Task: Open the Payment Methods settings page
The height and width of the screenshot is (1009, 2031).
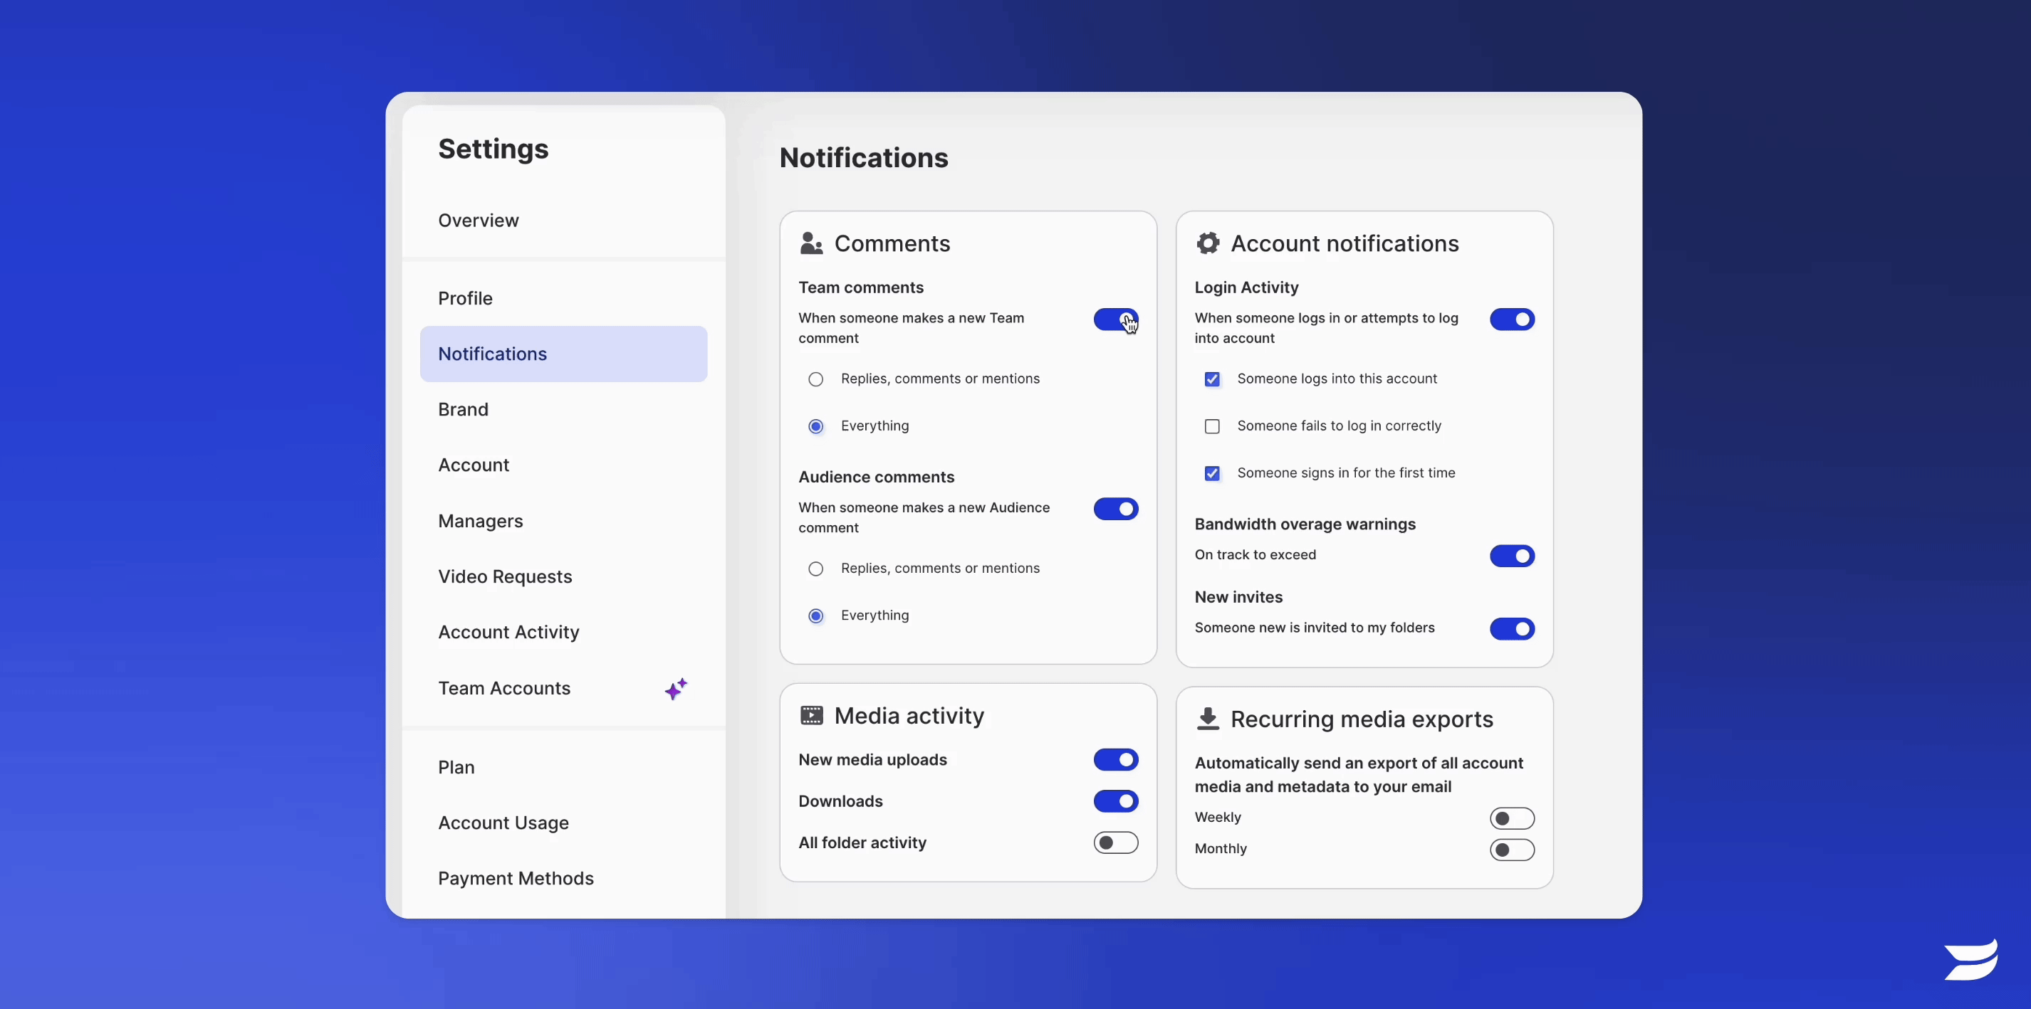Action: (x=516, y=878)
